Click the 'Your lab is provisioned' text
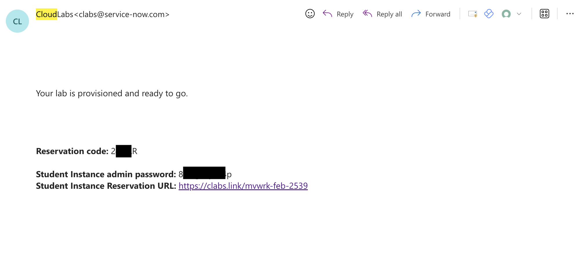This screenshot has height=259, width=577. coord(112,93)
